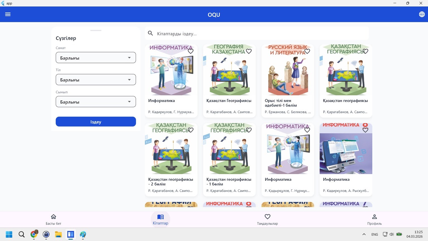428x241 pixels.
Task: Open the Қазақстан географиясы - 2 бөлім title
Action: coord(171,182)
